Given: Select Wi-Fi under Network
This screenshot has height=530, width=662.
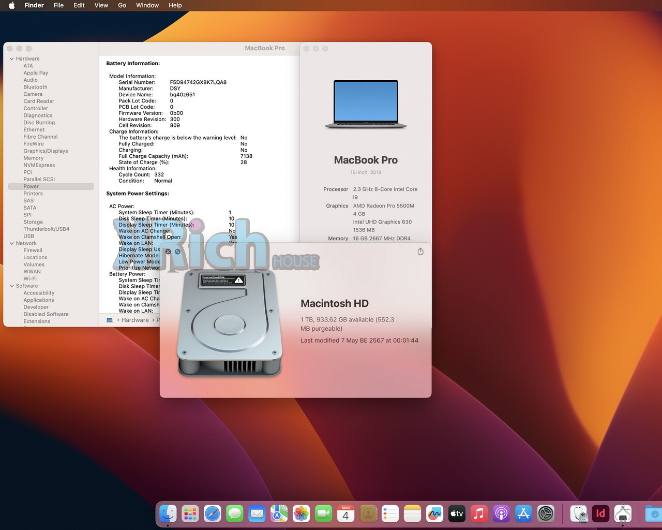Looking at the screenshot, I should click(29, 278).
